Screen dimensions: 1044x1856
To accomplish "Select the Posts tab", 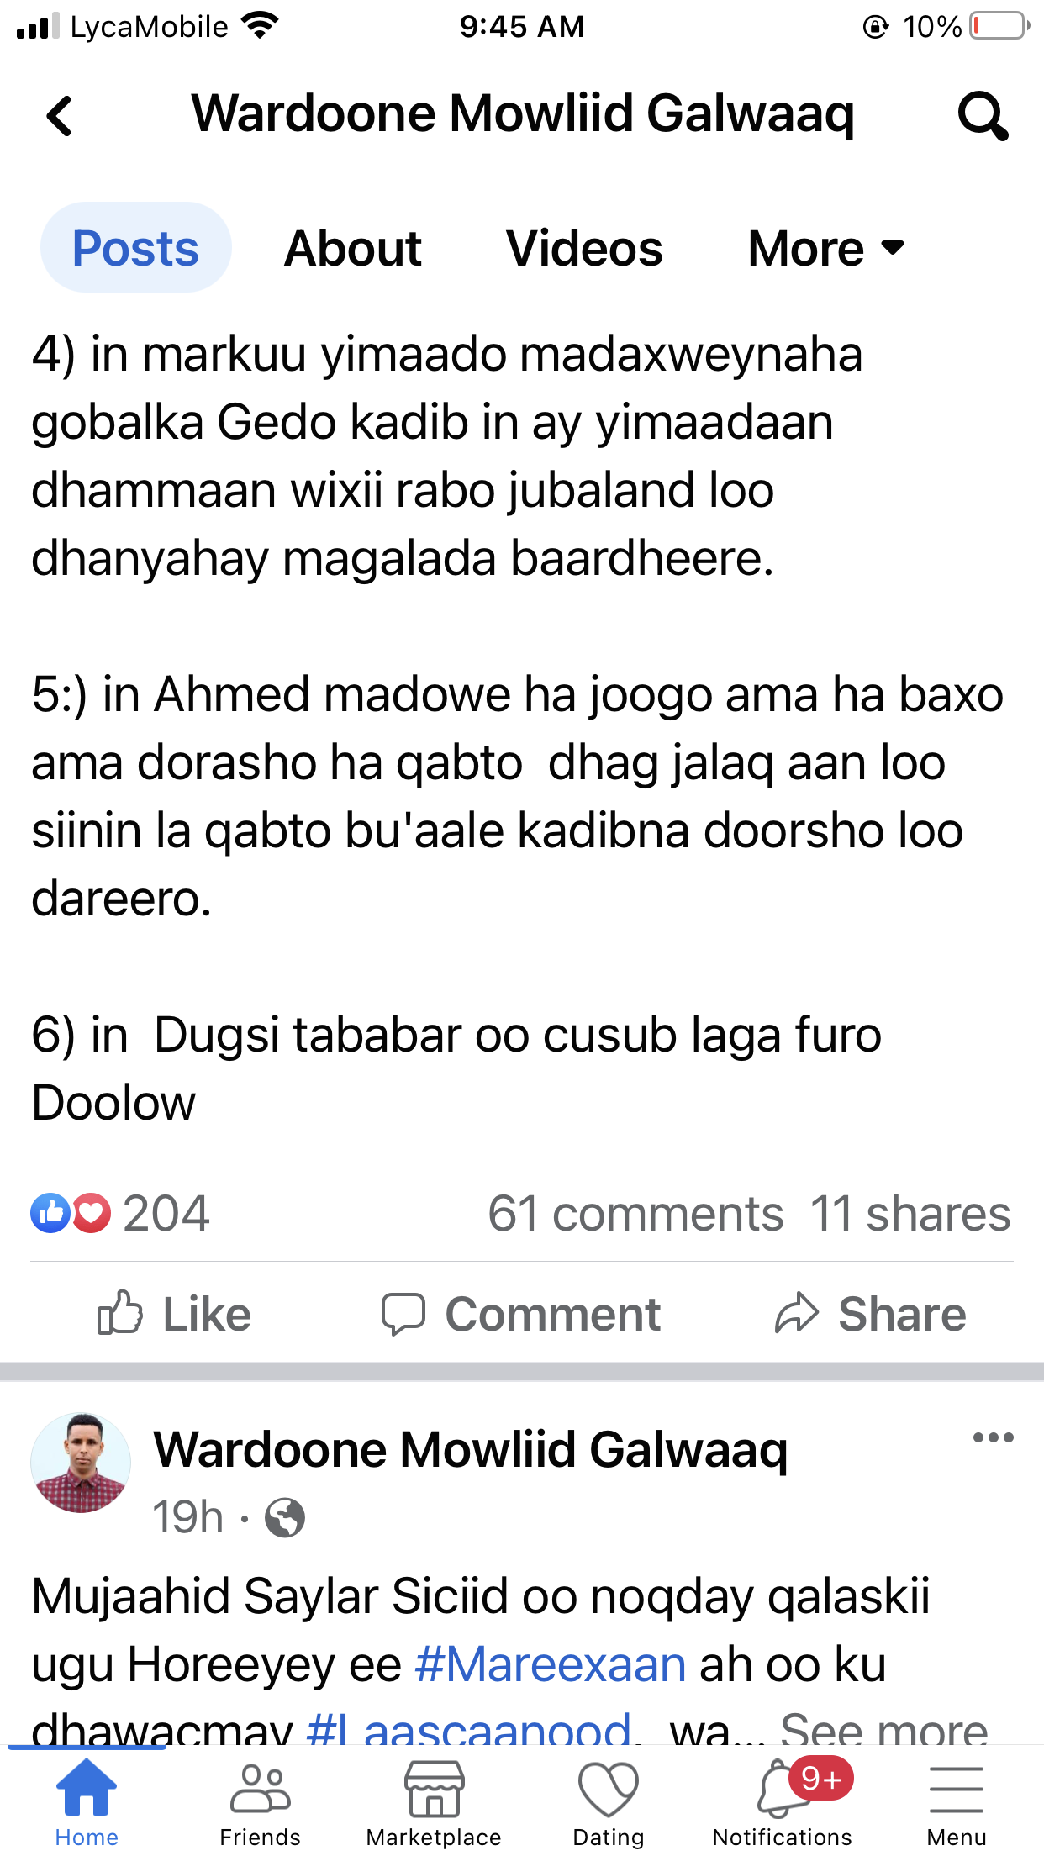I will point(135,247).
